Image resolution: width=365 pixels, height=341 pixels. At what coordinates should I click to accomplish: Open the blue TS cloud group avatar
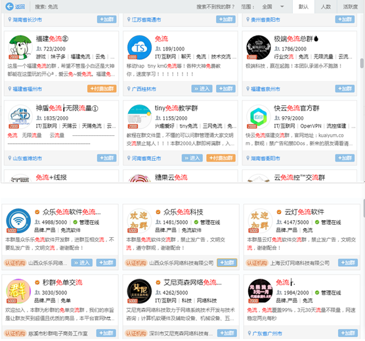pyautogui.click(x=139, y=47)
